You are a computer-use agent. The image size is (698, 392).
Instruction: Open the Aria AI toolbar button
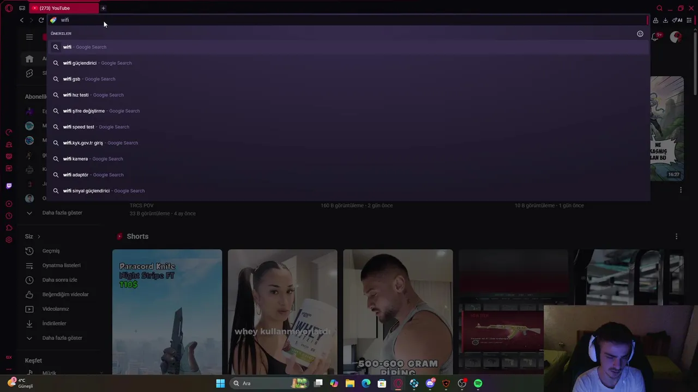[677, 20]
